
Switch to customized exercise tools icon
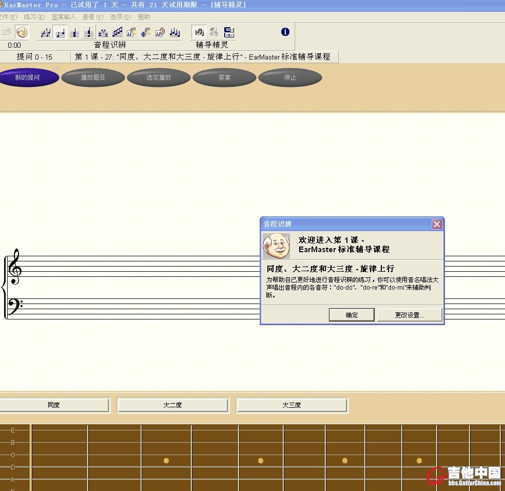[214, 32]
